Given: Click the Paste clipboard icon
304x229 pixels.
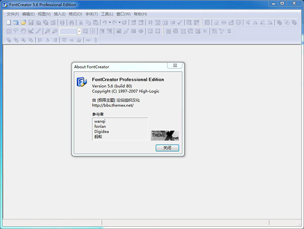Looking at the screenshot, I should click(x=95, y=22).
